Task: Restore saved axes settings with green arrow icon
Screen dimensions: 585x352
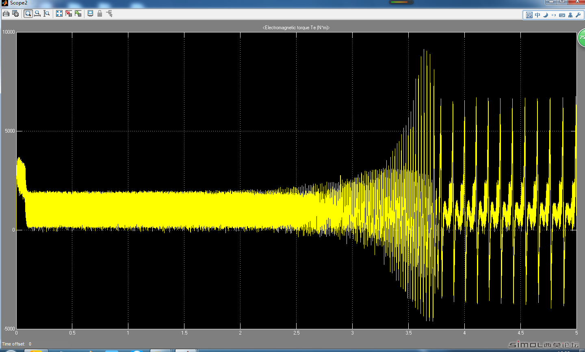Action: click(x=78, y=14)
